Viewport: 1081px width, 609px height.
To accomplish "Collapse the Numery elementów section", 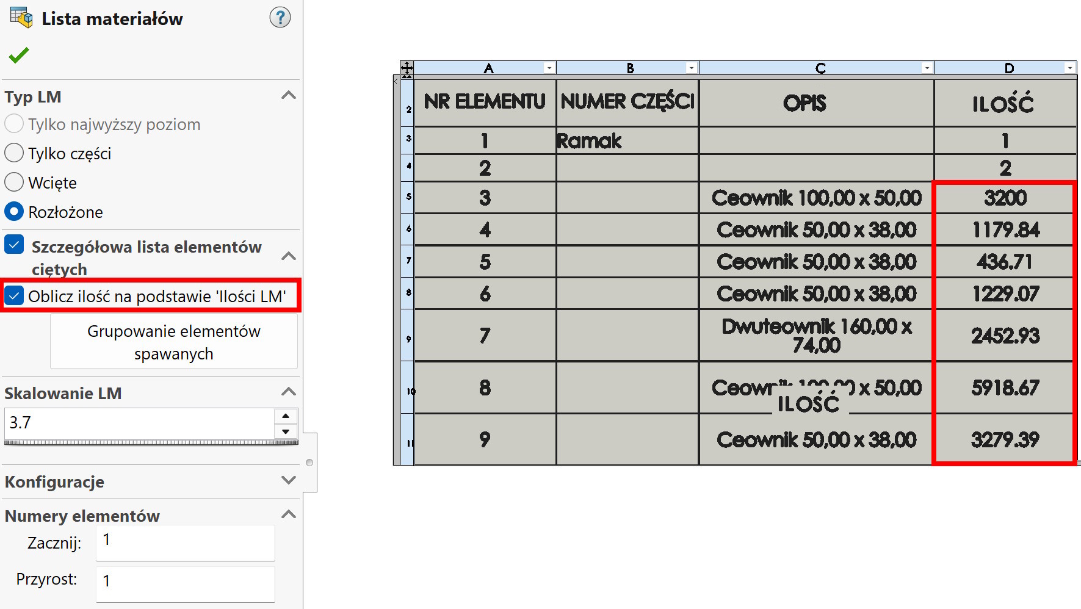I will click(288, 515).
